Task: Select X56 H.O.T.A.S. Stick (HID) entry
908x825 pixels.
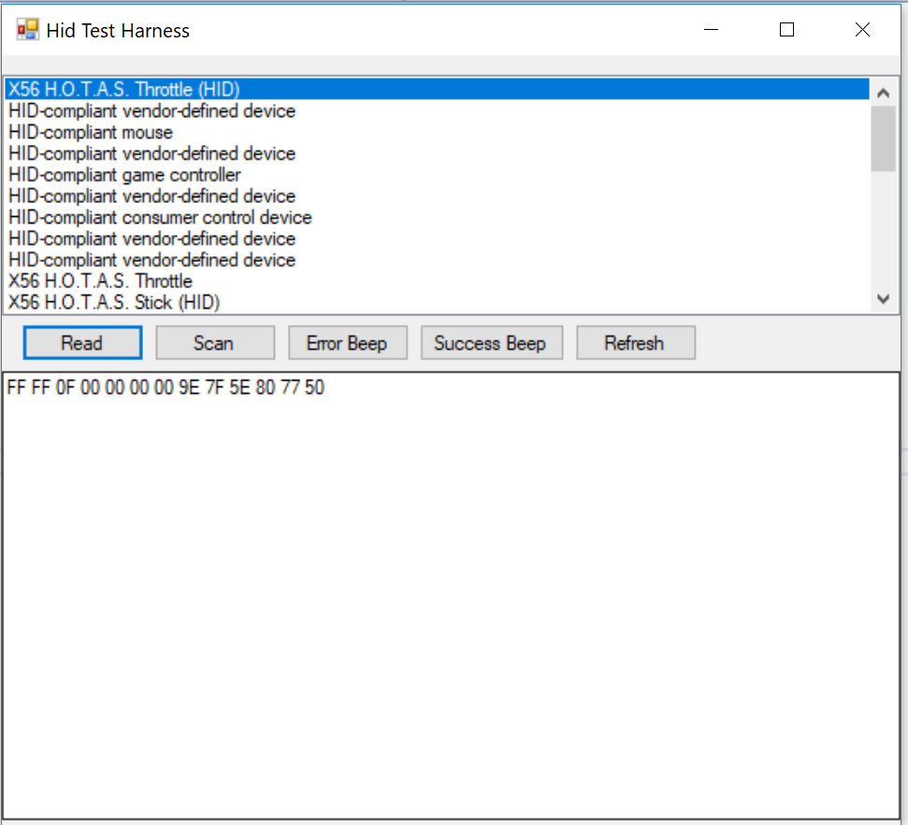Action: [x=438, y=302]
